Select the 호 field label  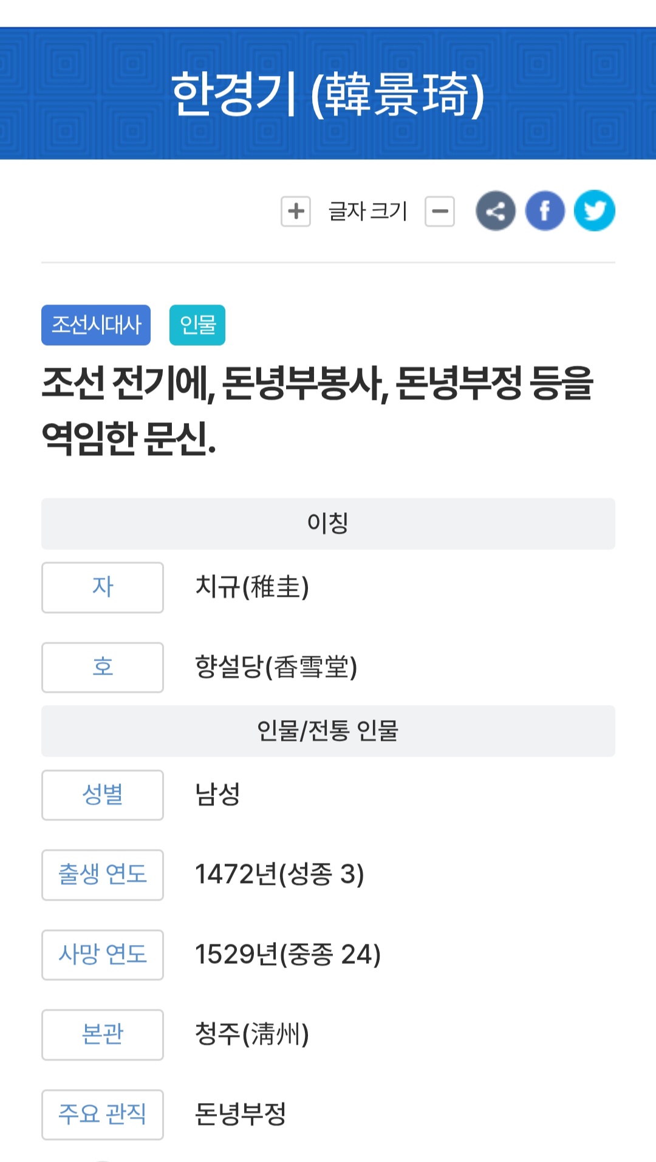103,667
